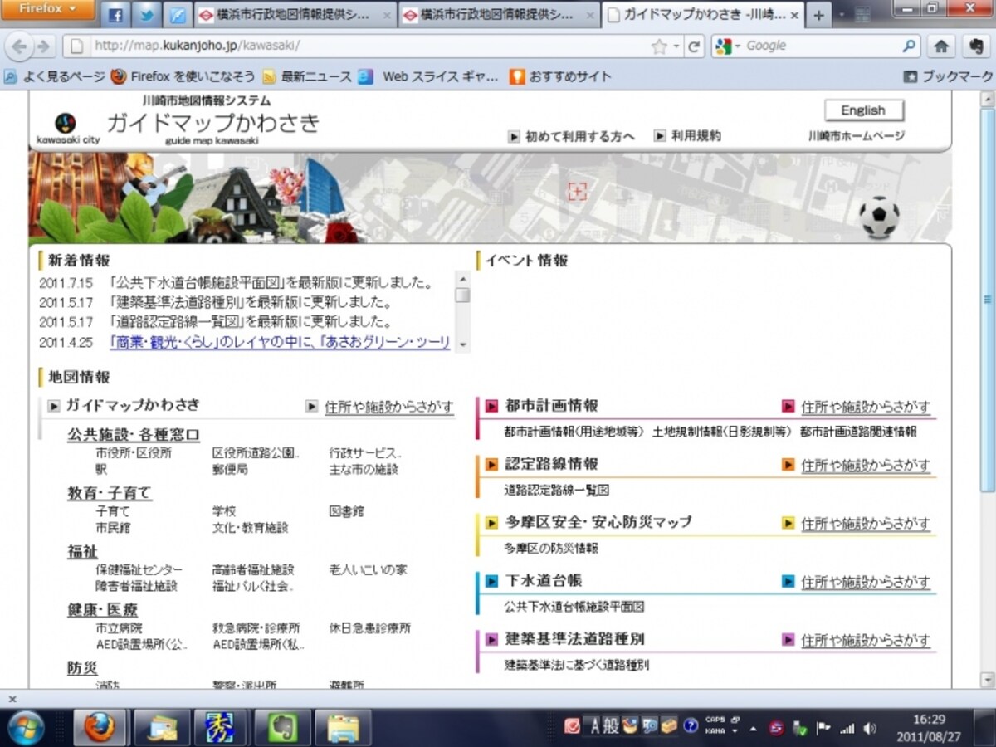Screen dimensions: 996x747
Task: Expand the address bar history dropdown
Action: coord(677,47)
